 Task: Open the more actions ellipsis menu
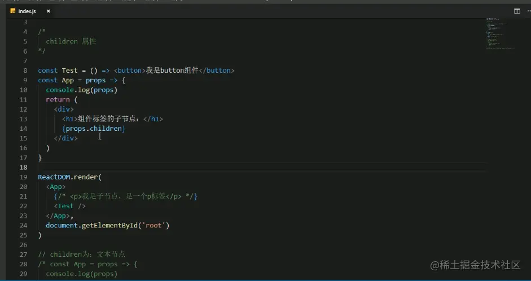529,11
